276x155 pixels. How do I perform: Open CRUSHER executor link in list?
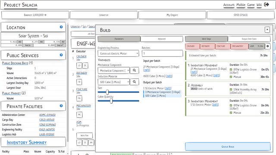[82, 56]
